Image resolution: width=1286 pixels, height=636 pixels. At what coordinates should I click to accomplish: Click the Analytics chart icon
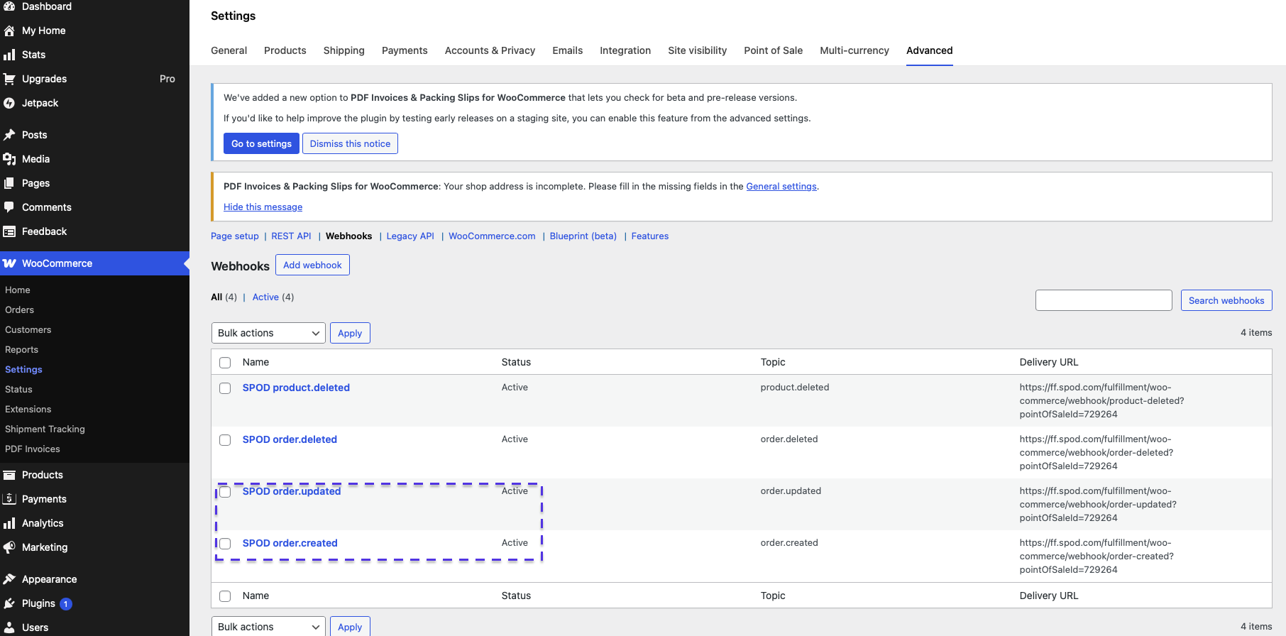pos(9,523)
